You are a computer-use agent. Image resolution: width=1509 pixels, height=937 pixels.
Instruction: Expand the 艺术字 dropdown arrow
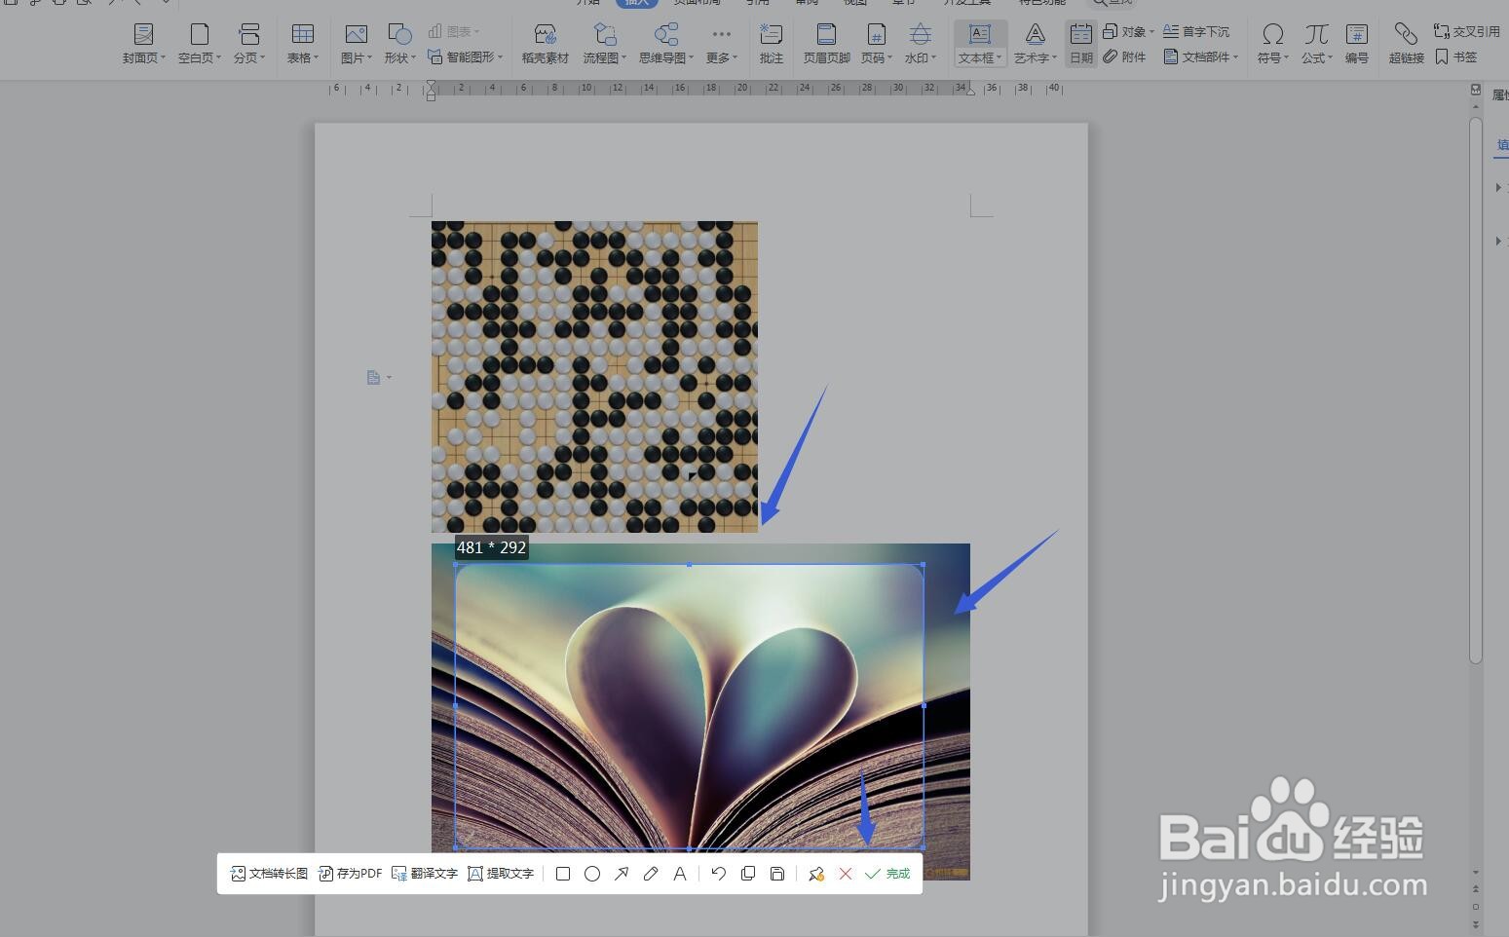point(1055,57)
